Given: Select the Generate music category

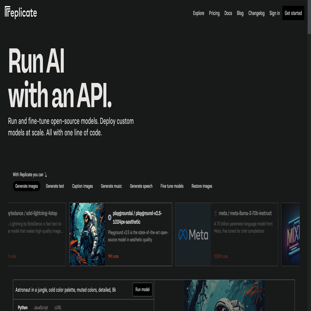Looking at the screenshot, I should tap(111, 186).
